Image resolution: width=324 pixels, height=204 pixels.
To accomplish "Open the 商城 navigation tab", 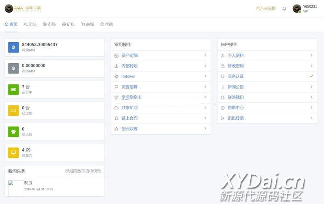I will pos(87,24).
